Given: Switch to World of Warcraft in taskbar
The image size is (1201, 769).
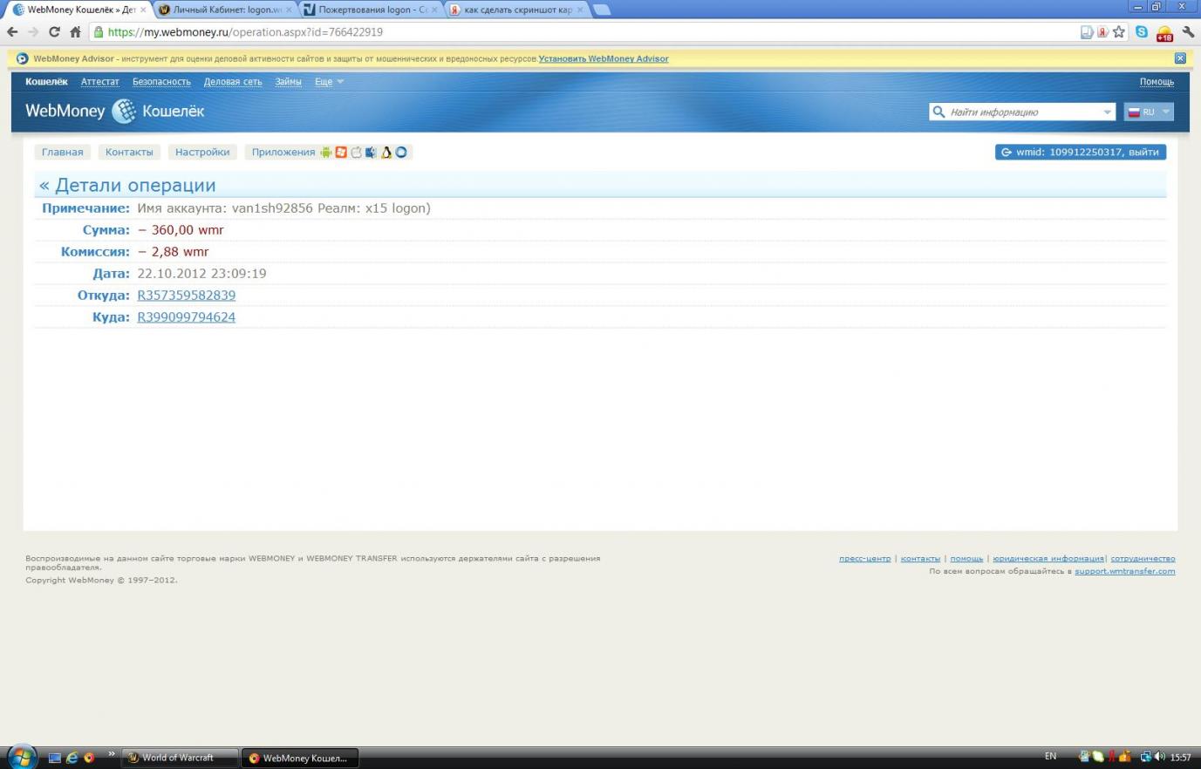Looking at the screenshot, I should tap(178, 758).
